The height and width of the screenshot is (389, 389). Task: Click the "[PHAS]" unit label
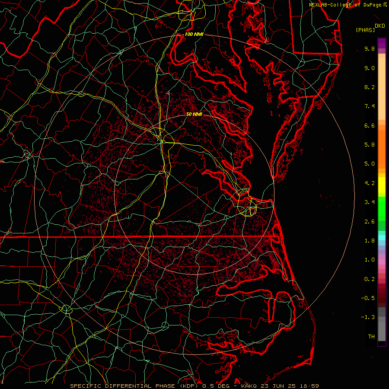[365, 30]
